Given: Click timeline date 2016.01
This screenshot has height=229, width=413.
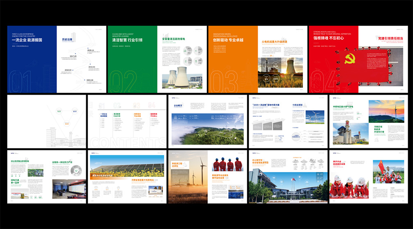Looking at the screenshot, I should pos(92,67).
